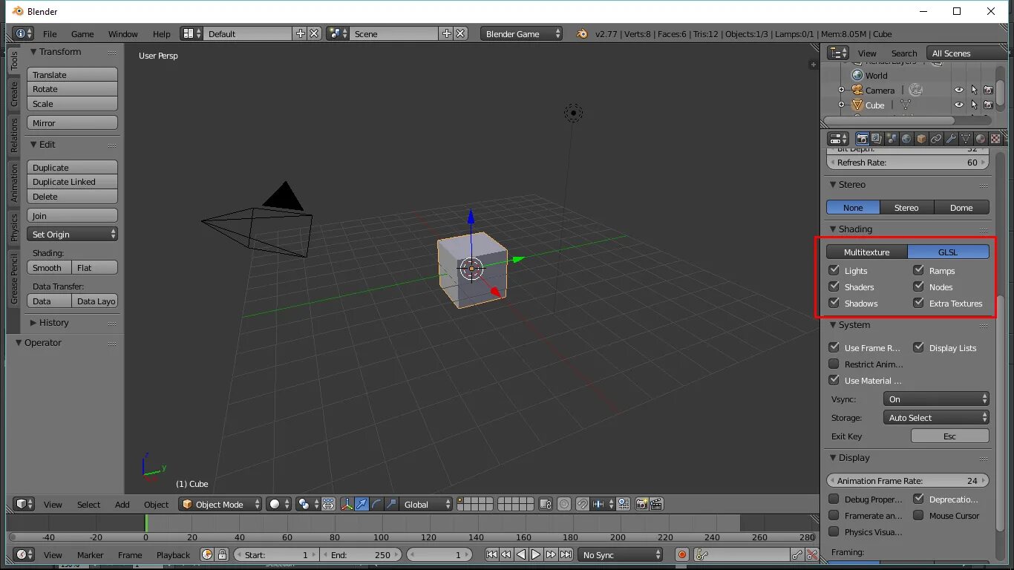The height and width of the screenshot is (570, 1014).
Task: Open the Blender Game engine dropdown
Action: tap(521, 33)
